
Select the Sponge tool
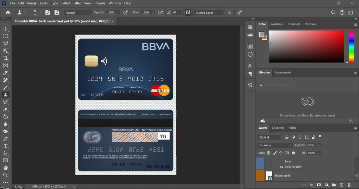tap(5, 131)
